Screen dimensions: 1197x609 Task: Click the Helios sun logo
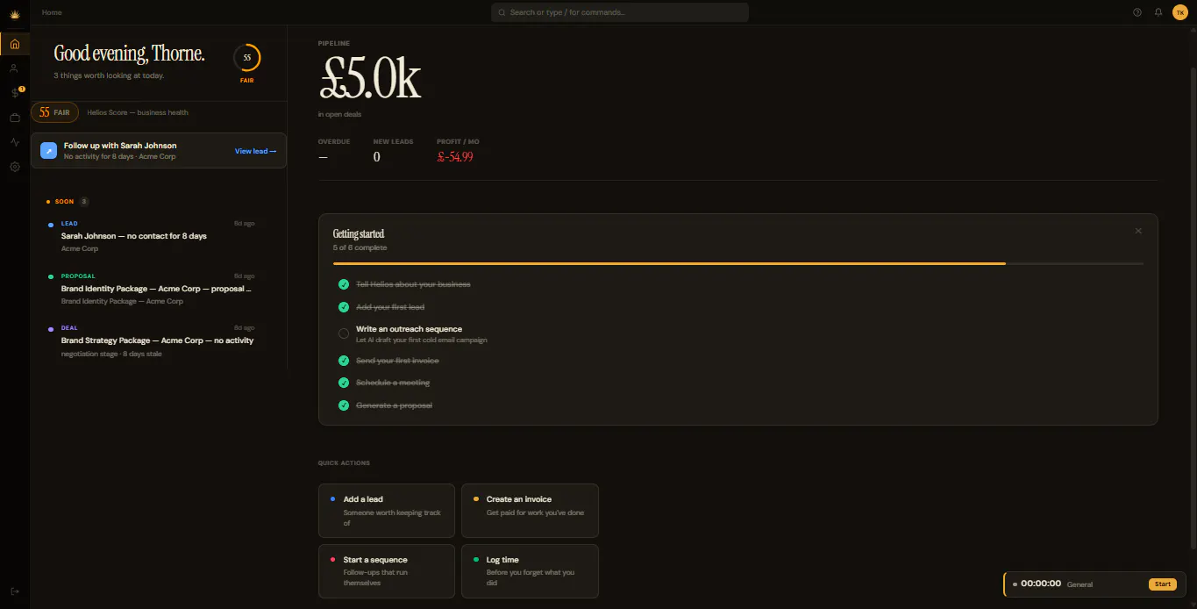coord(14,13)
